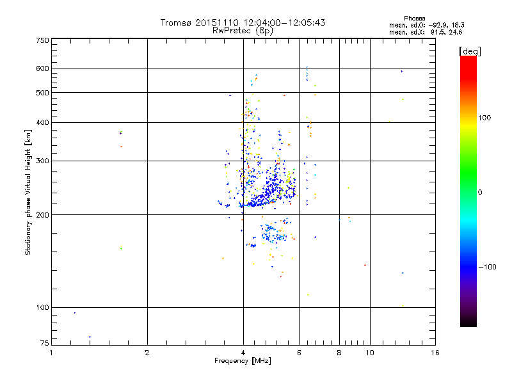Click the 'RwPretec (8p)' subtitle
512x384 pixels.
point(243,31)
